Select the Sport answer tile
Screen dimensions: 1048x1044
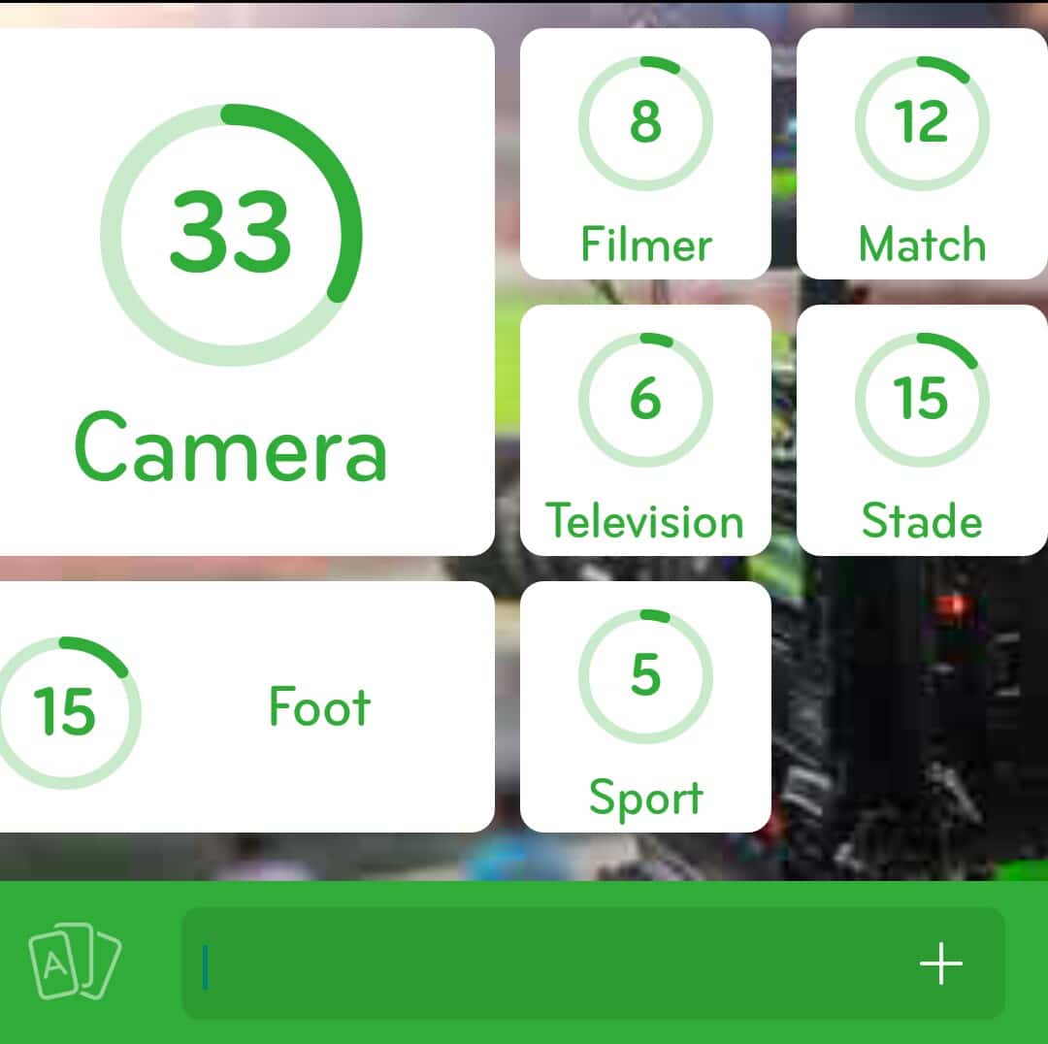pyautogui.click(x=645, y=706)
